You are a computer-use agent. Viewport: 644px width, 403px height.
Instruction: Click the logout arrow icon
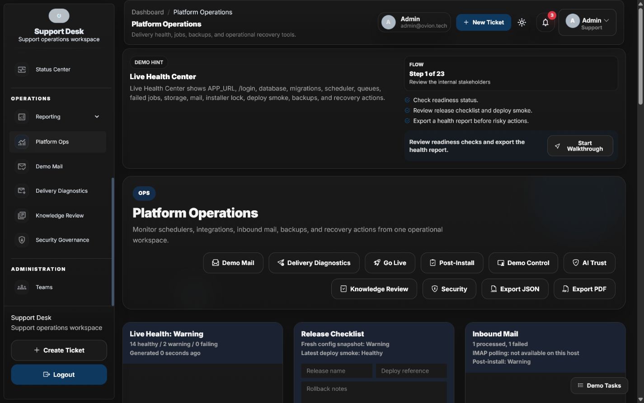click(46, 375)
